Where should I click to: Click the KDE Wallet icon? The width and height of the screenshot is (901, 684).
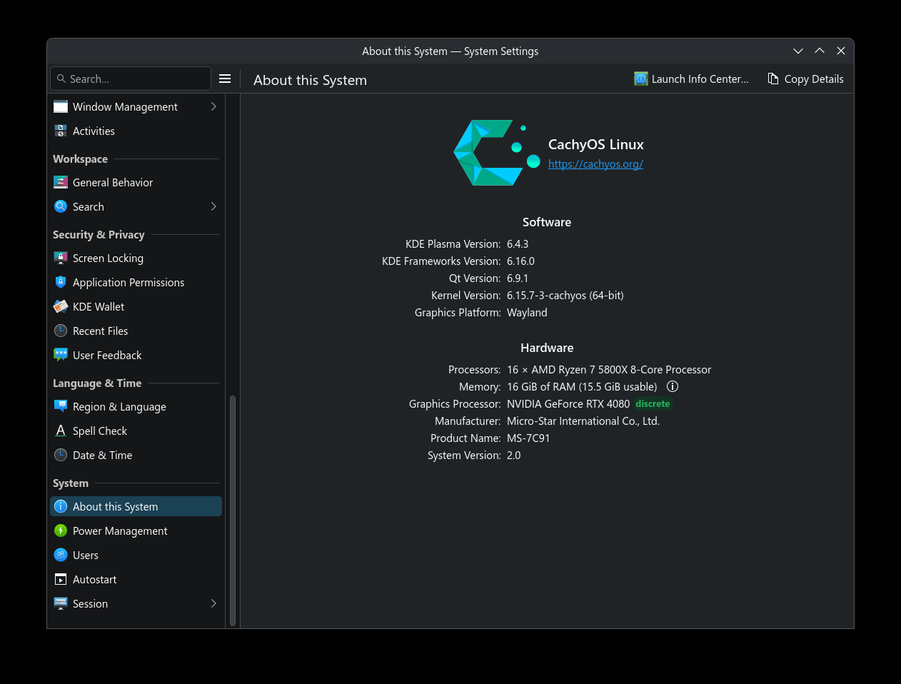61,306
